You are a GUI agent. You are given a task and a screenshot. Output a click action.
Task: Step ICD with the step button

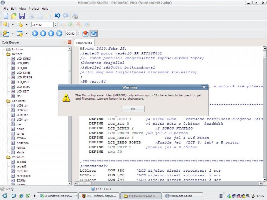(59, 33)
